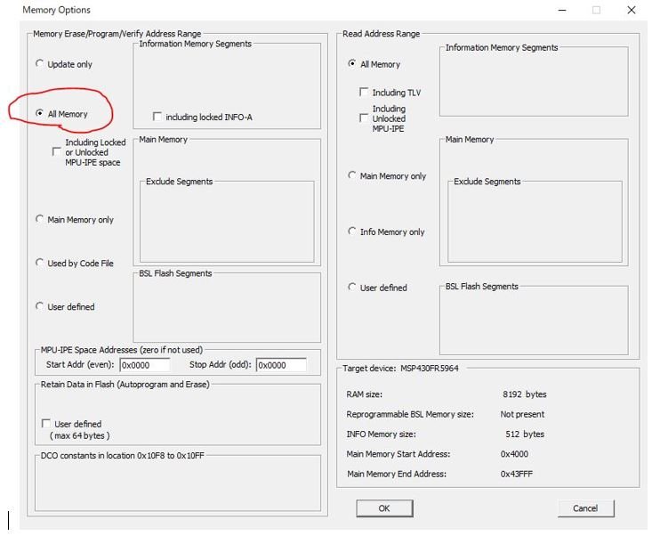
Task: Check Including Unlocked MPU-IPE for reading
Action: click(364, 118)
